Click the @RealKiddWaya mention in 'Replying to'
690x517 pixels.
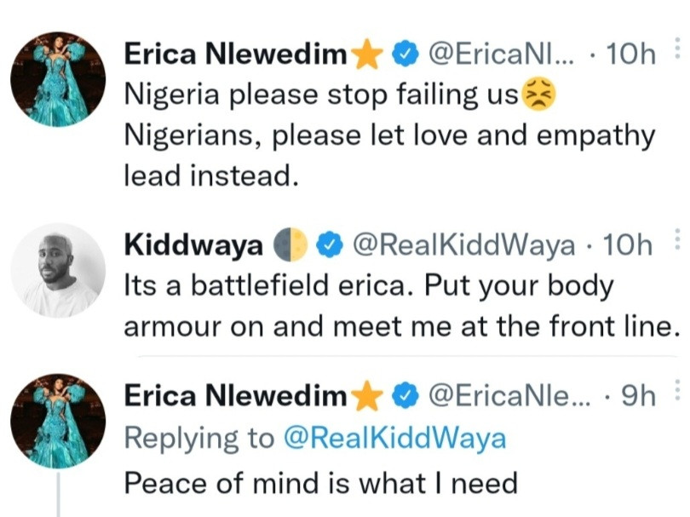point(392,439)
